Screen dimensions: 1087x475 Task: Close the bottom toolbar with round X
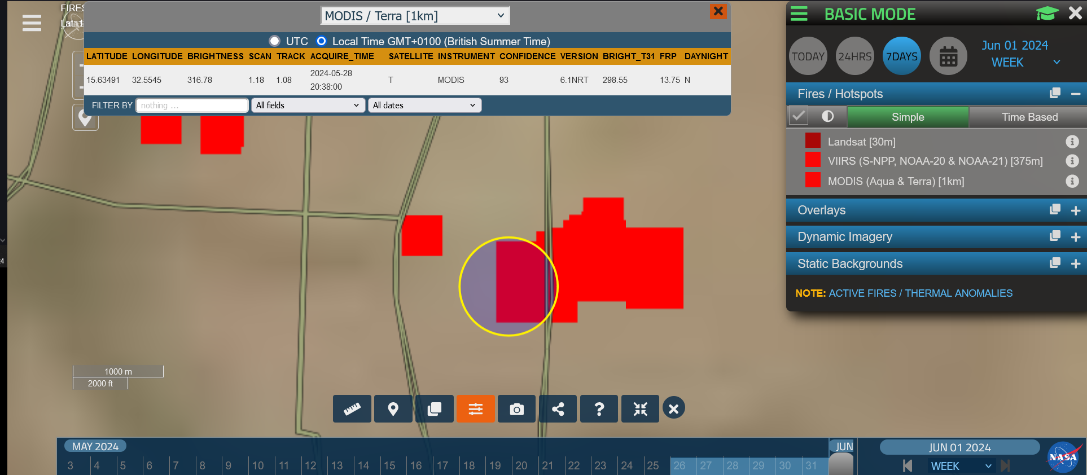tap(673, 408)
